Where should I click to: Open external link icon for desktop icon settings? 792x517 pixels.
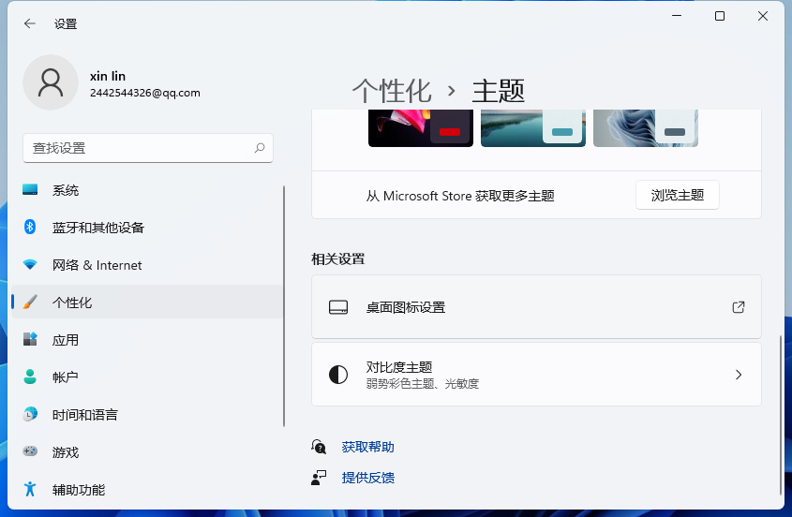[738, 307]
